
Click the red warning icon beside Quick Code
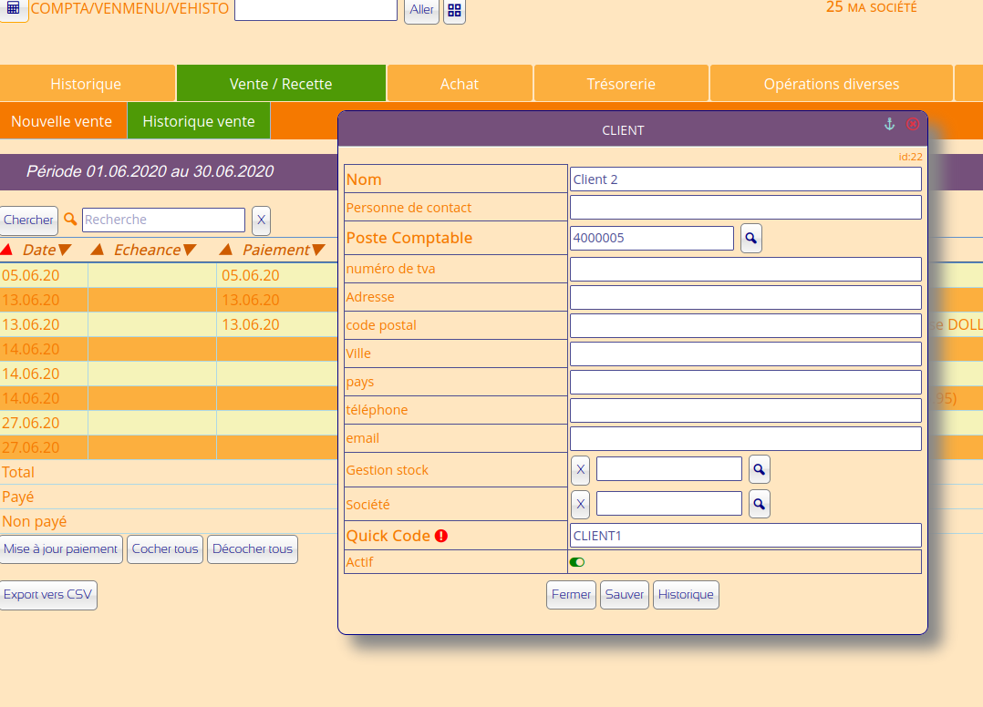[x=441, y=536]
